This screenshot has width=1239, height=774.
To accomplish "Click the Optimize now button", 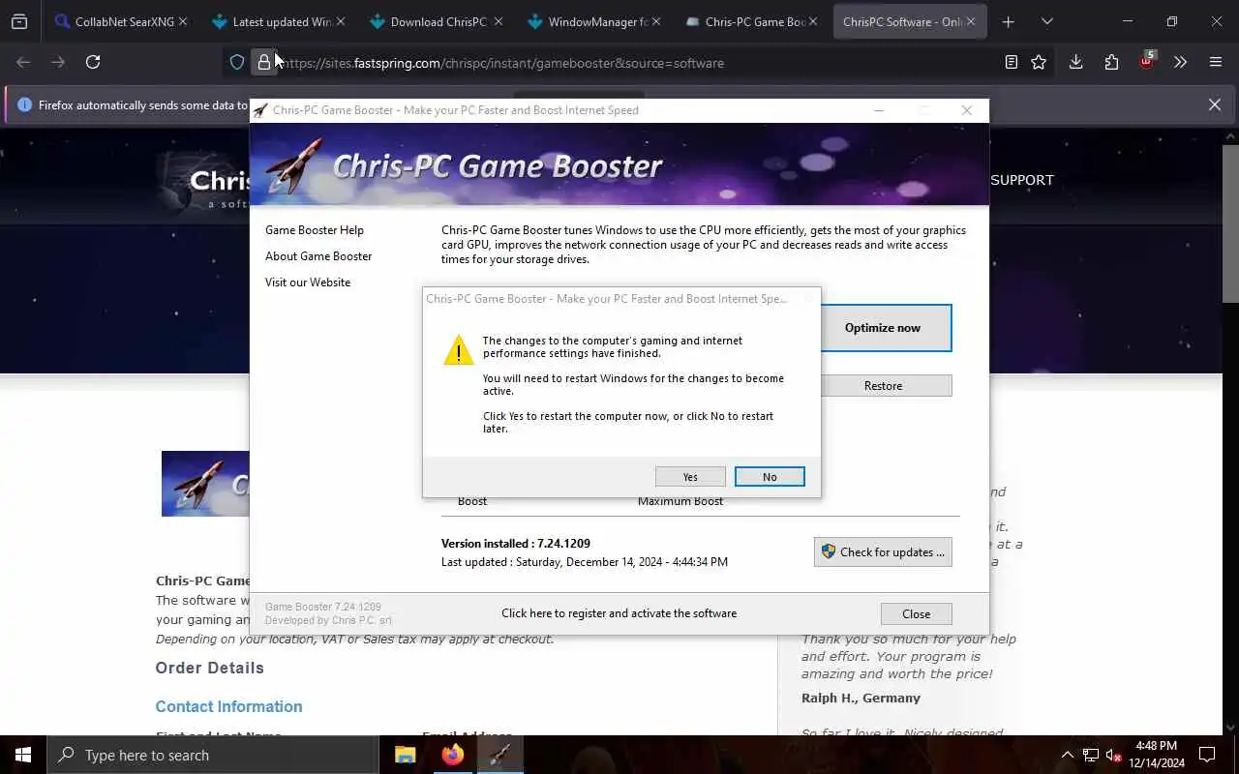I will 883,328.
